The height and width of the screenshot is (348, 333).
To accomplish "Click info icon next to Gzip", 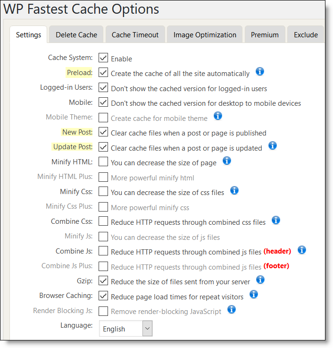I will [x=260, y=280].
